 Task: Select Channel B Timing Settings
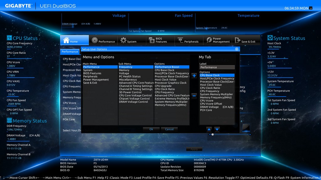point(136,89)
